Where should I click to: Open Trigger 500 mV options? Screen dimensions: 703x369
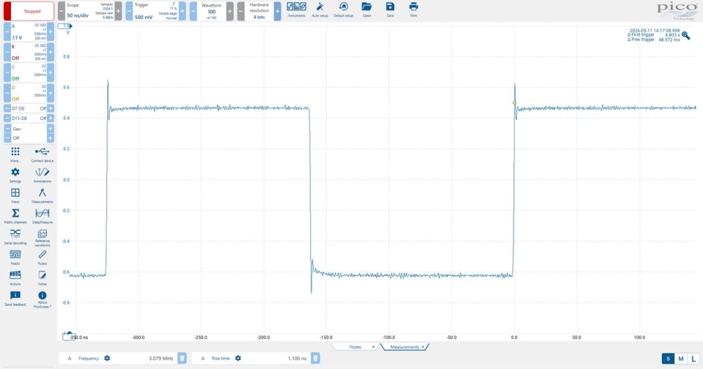[x=156, y=11]
